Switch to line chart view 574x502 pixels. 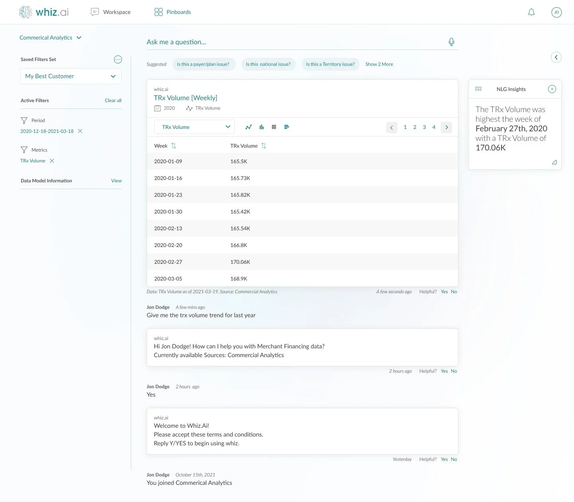[x=249, y=127]
